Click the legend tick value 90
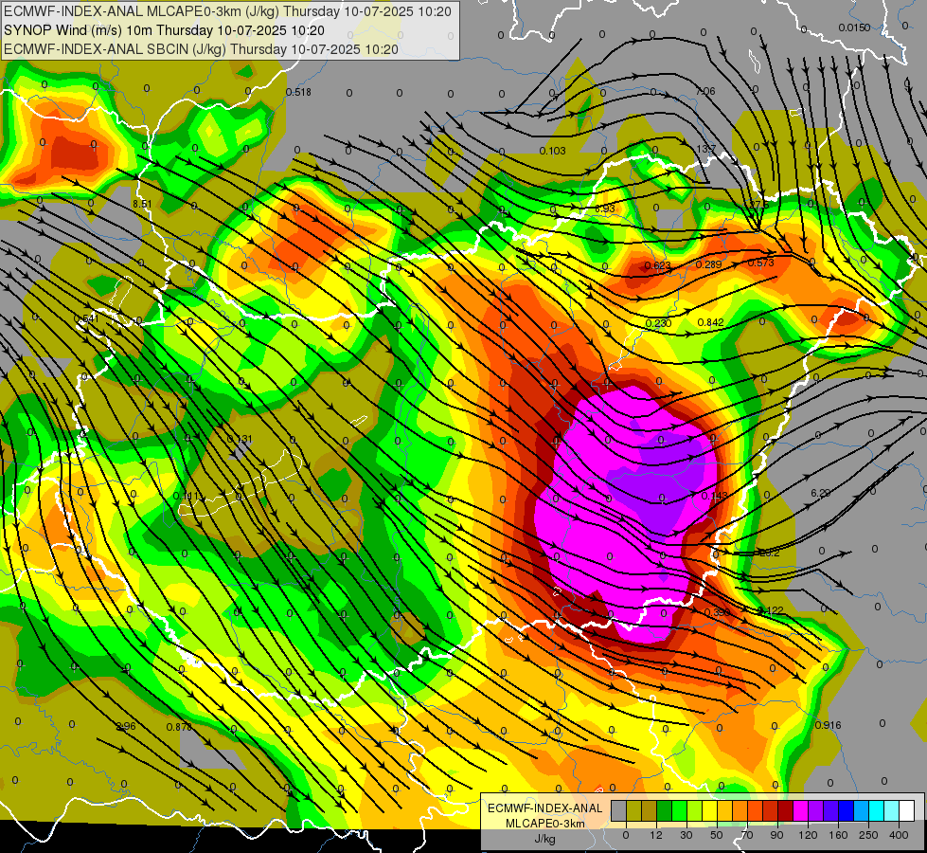The height and width of the screenshot is (853, 927). (776, 835)
